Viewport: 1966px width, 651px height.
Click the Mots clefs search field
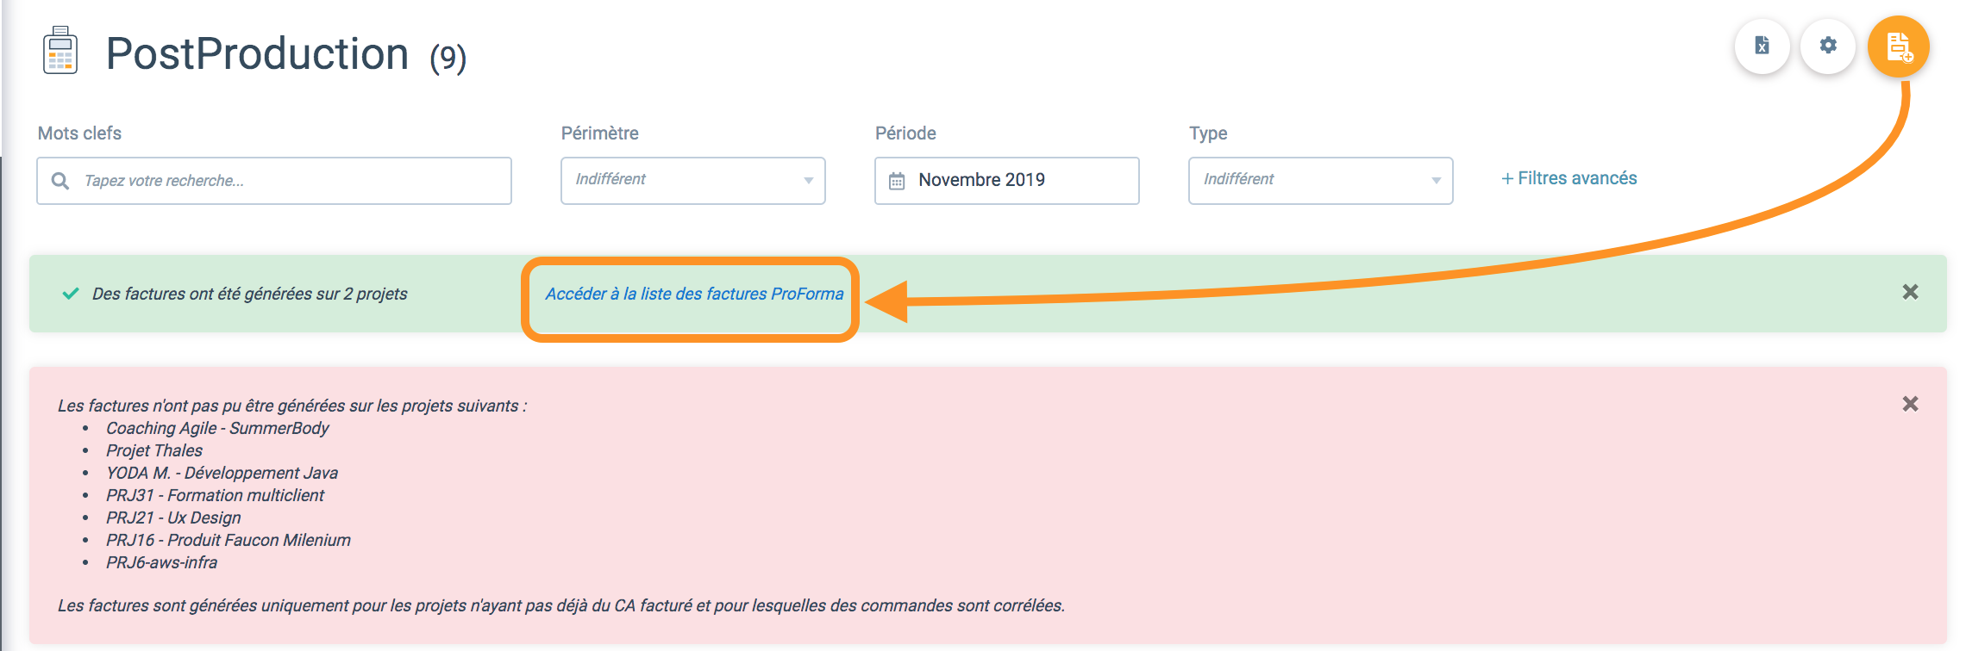(273, 180)
